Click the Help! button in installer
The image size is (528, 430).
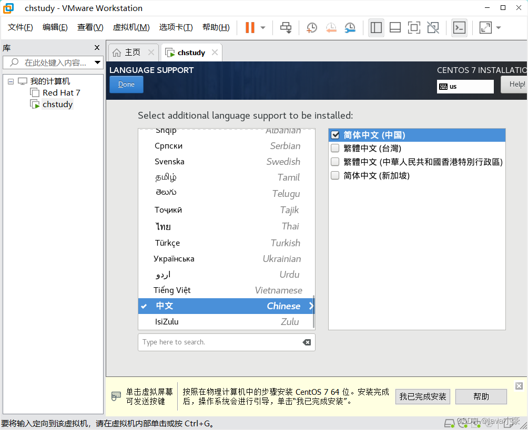514,84
